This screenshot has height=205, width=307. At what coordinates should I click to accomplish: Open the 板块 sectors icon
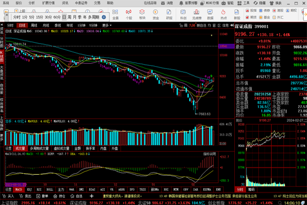[x=142, y=14]
